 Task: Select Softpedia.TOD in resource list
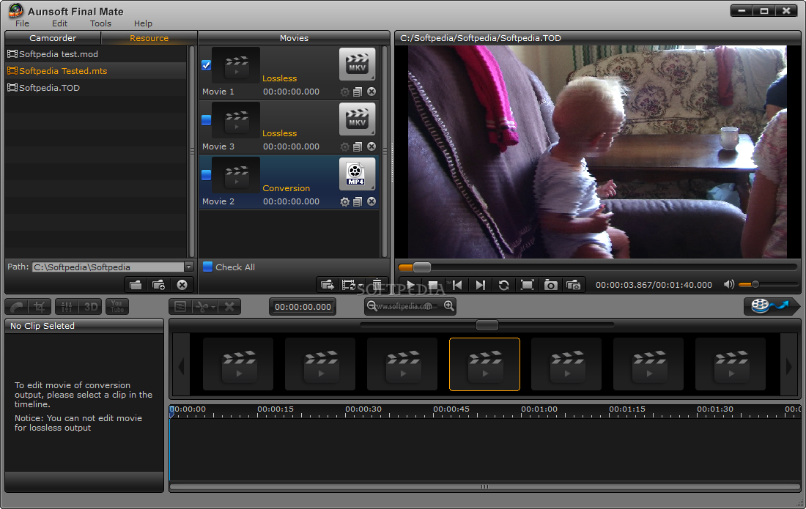coord(49,88)
